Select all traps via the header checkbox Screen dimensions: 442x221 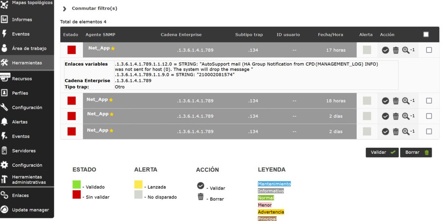pos(426,34)
